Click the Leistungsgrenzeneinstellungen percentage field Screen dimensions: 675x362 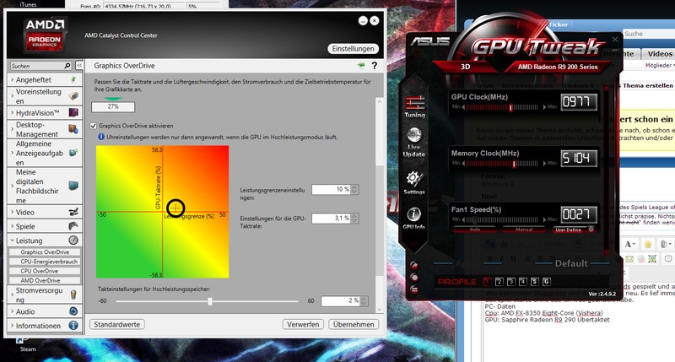point(331,189)
